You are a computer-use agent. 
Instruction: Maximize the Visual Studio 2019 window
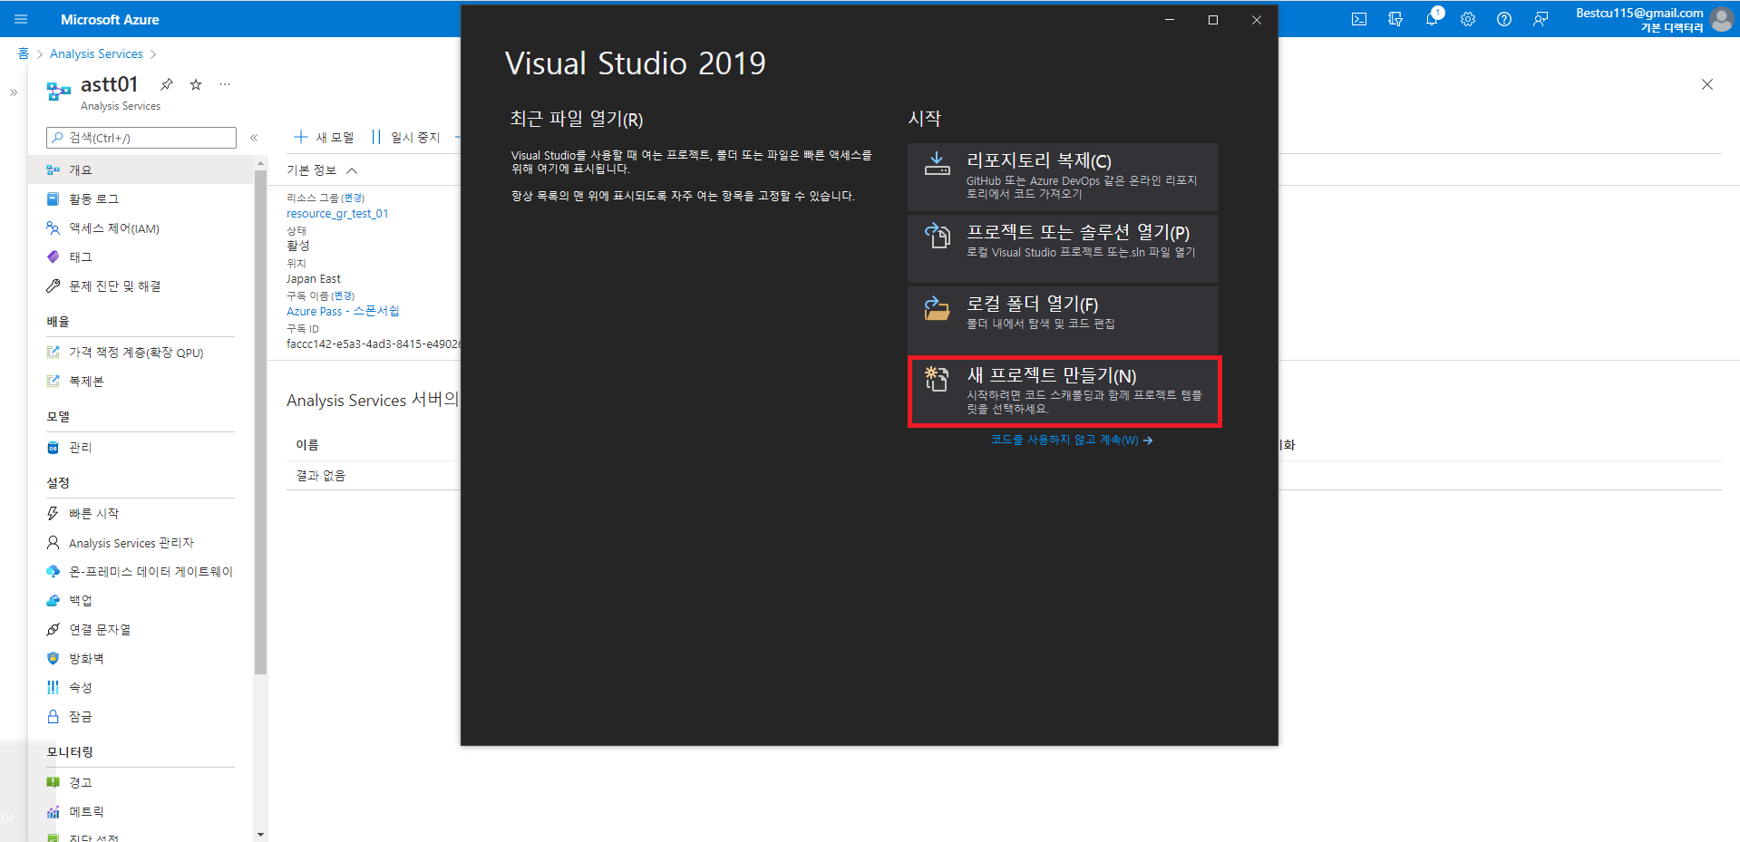tap(1213, 20)
